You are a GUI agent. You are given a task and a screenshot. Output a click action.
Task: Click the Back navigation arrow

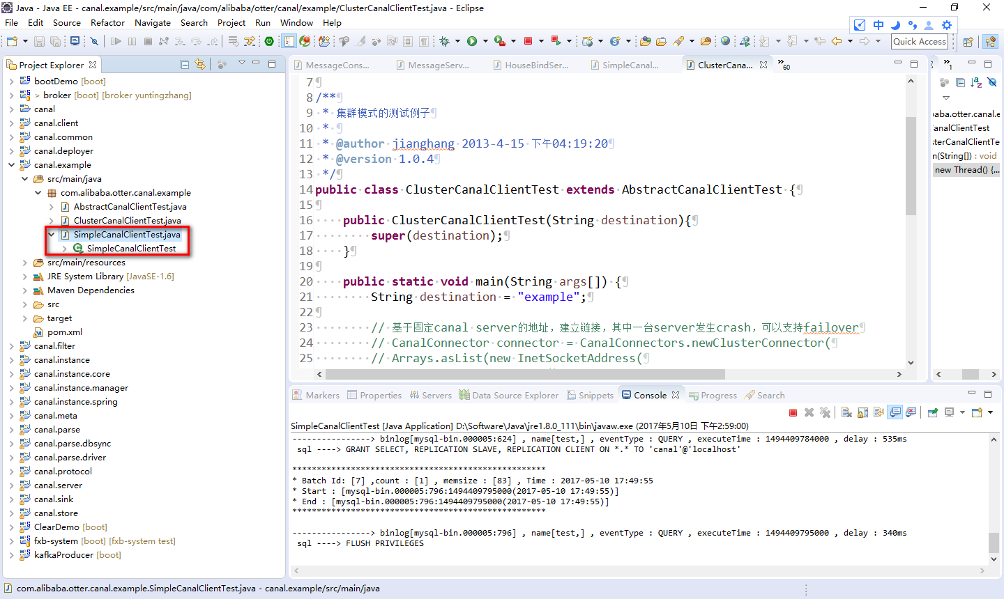pos(837,41)
